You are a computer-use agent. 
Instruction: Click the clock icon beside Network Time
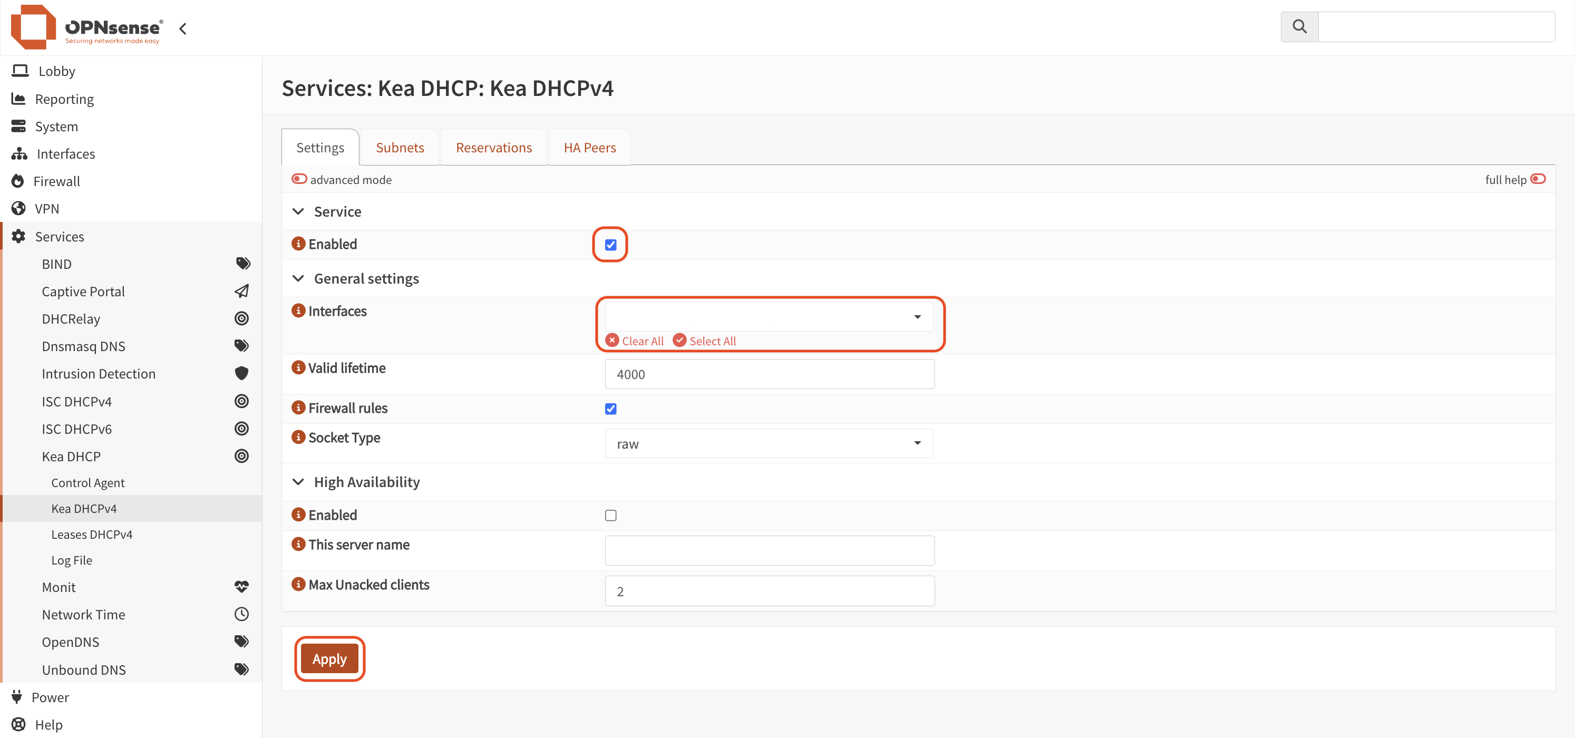tap(241, 615)
